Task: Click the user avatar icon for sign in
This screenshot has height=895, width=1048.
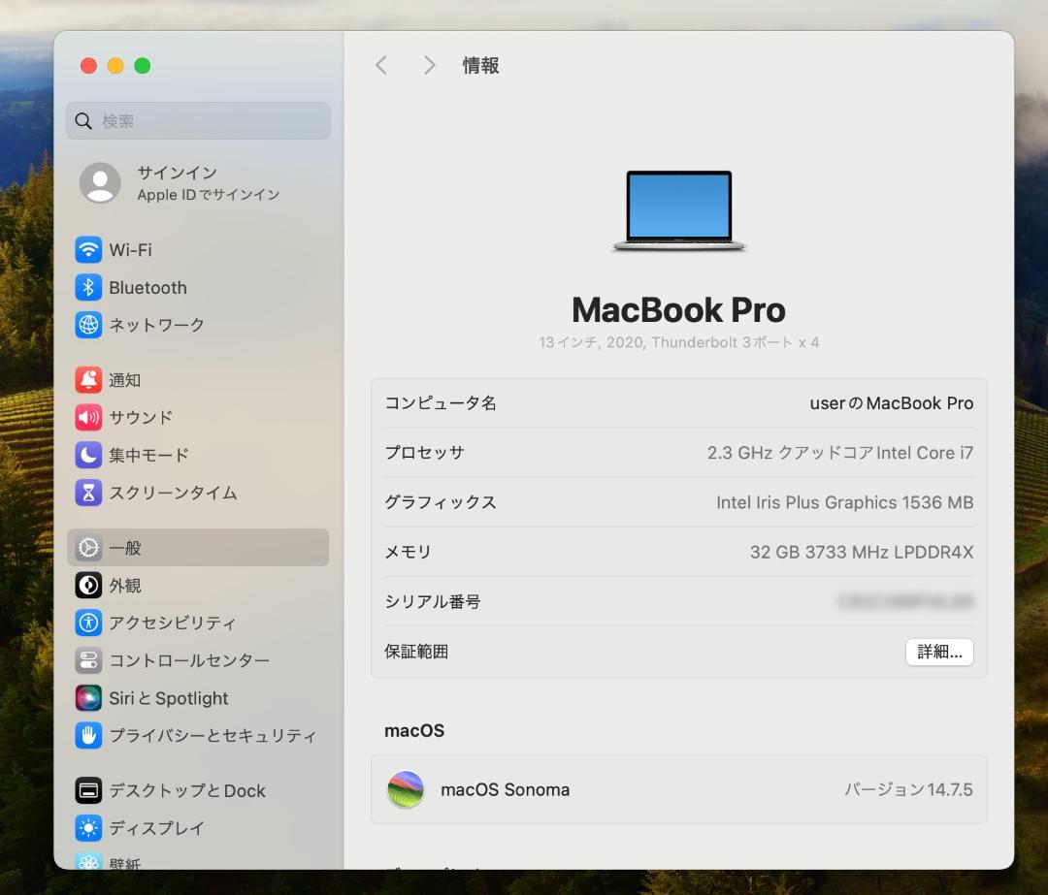Action: click(100, 182)
